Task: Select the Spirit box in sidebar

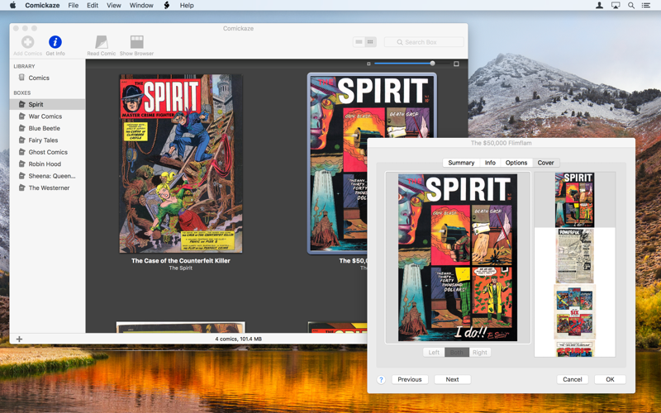Action: coord(47,104)
